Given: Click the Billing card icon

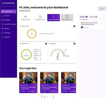Looking at the screenshot, I should [3, 29].
